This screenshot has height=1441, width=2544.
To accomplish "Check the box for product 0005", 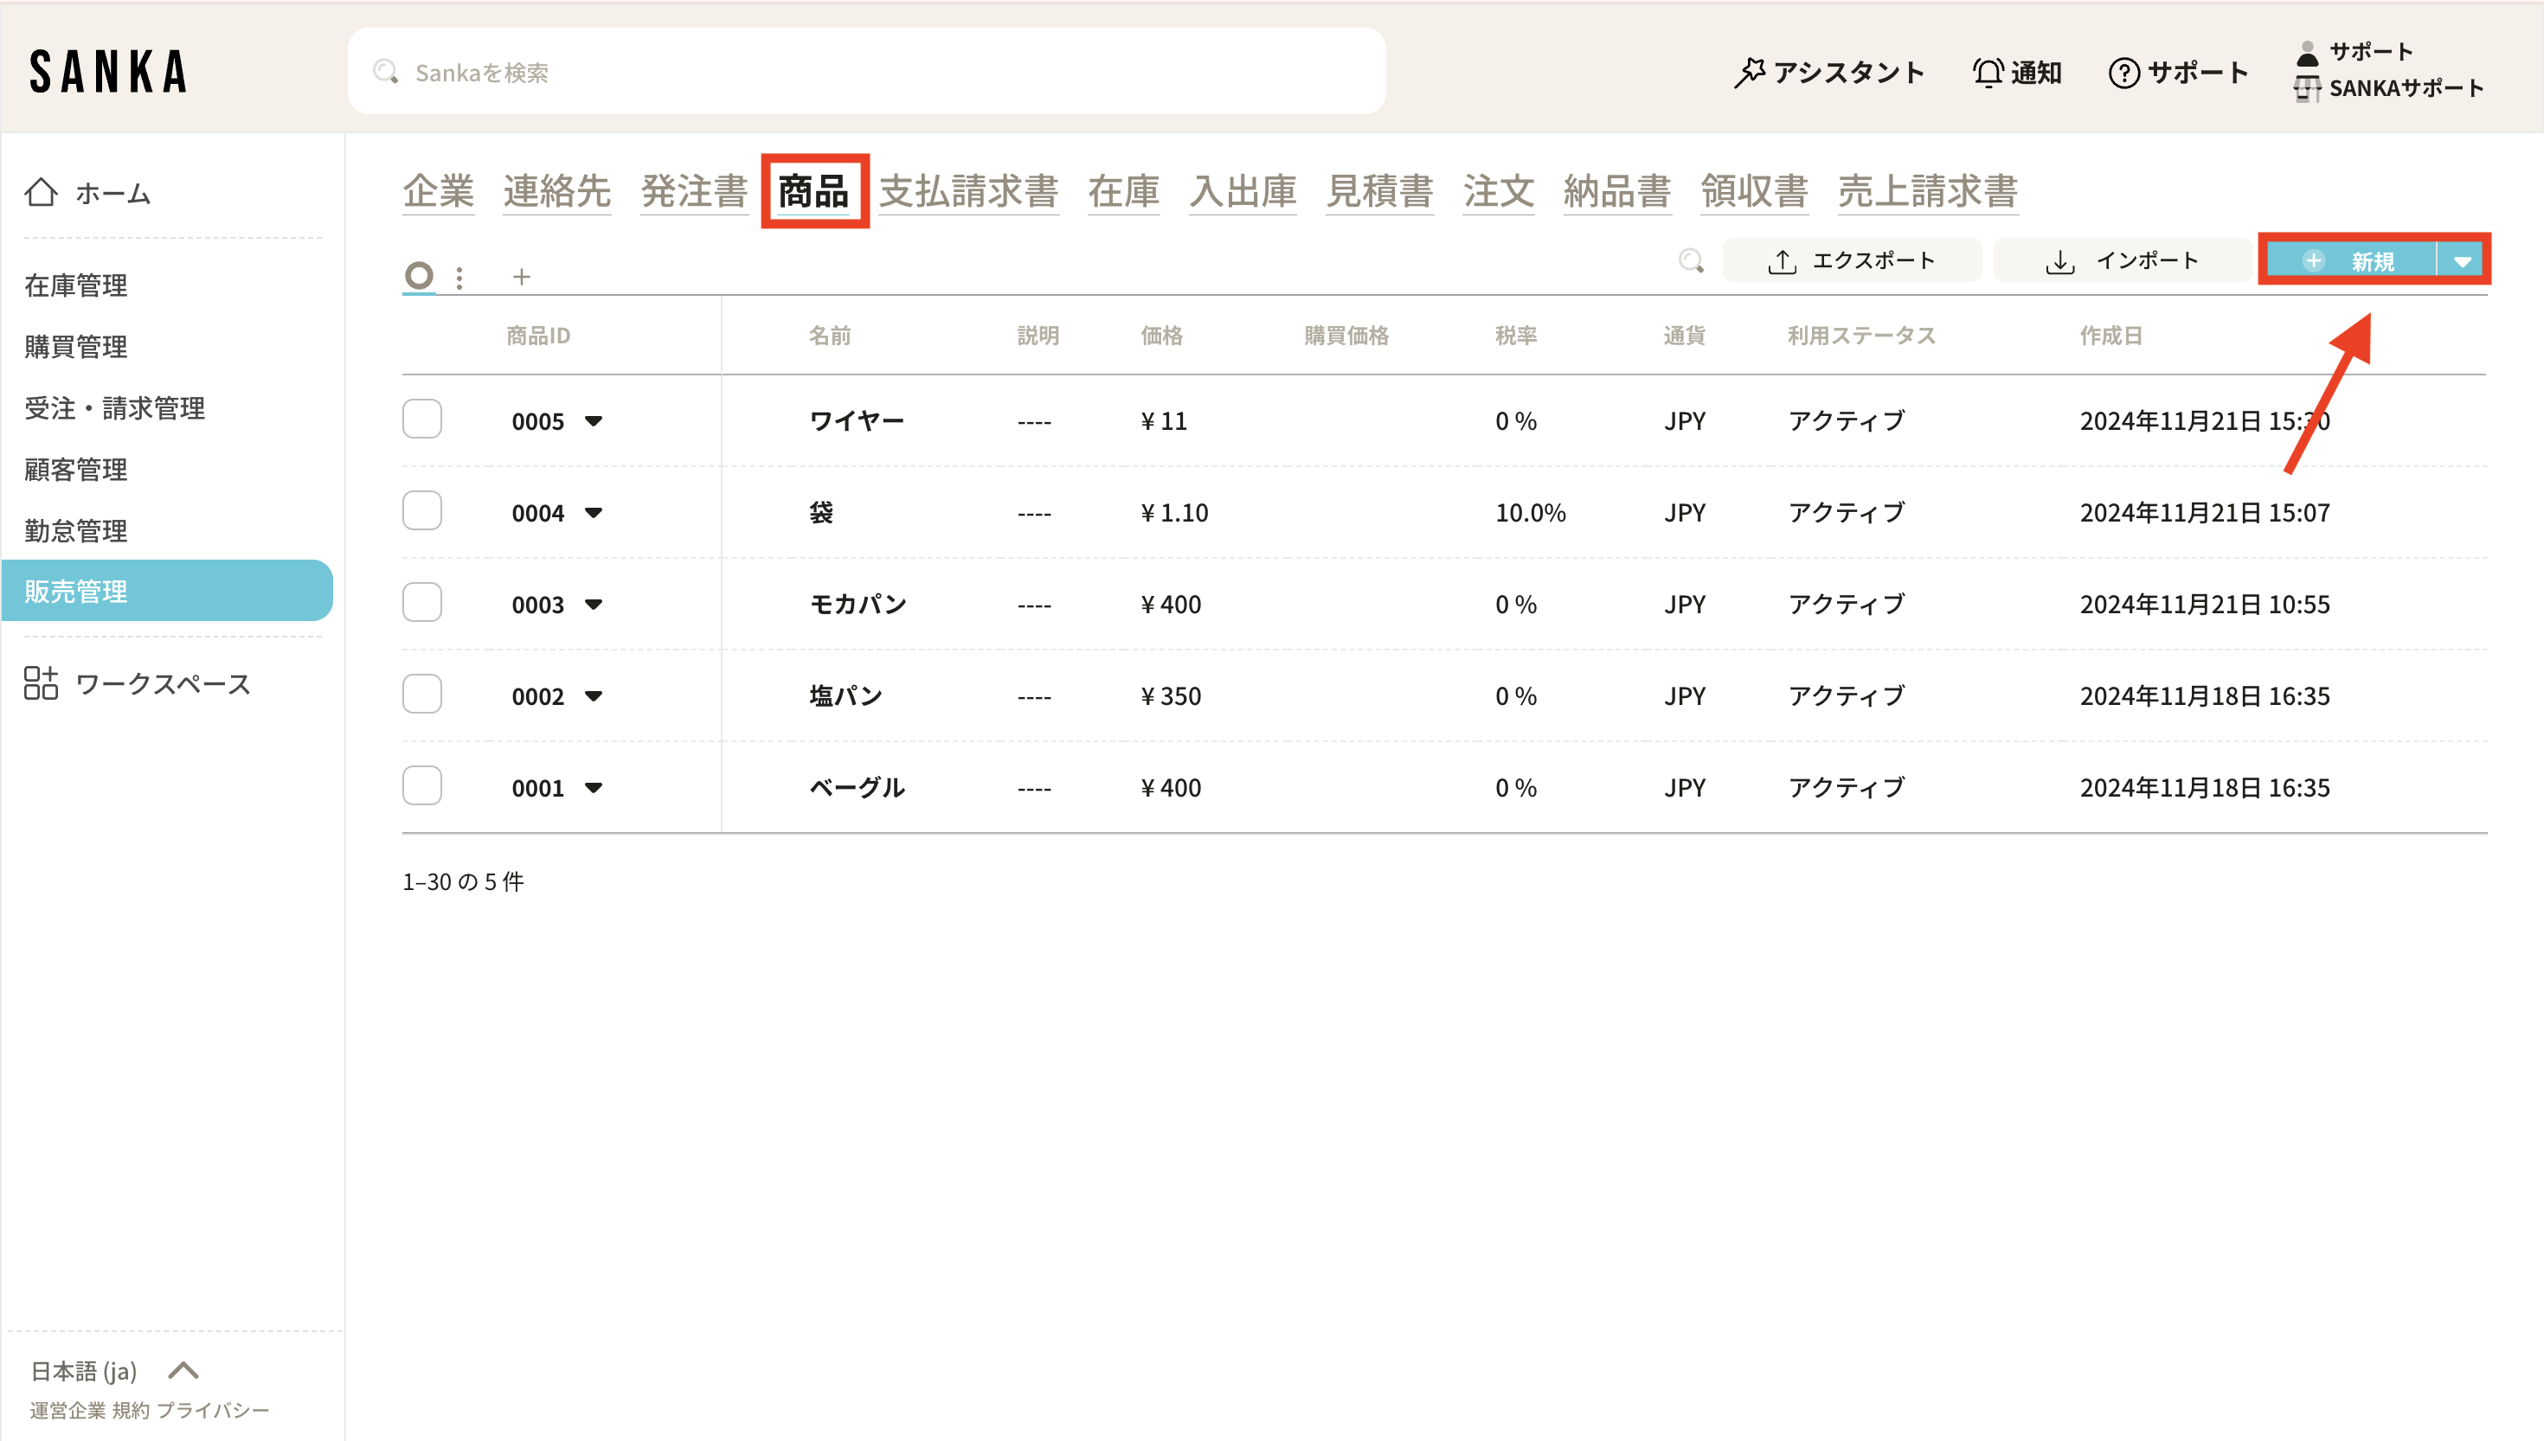I will pyautogui.click(x=421, y=419).
